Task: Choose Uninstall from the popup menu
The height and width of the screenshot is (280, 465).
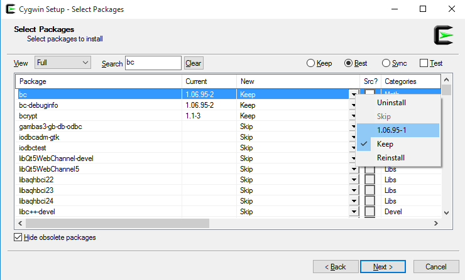Action: tap(398, 103)
